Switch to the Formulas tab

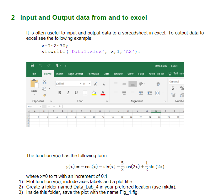coord(93,74)
